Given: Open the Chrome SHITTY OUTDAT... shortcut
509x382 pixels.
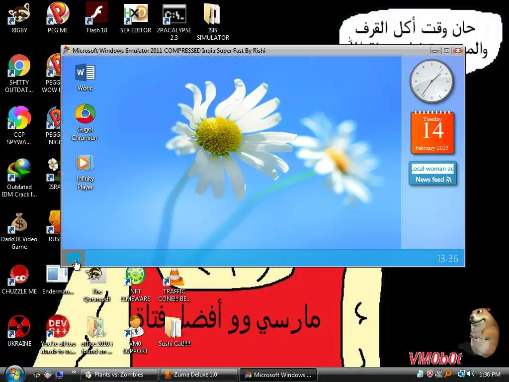Looking at the screenshot, I should (19, 74).
